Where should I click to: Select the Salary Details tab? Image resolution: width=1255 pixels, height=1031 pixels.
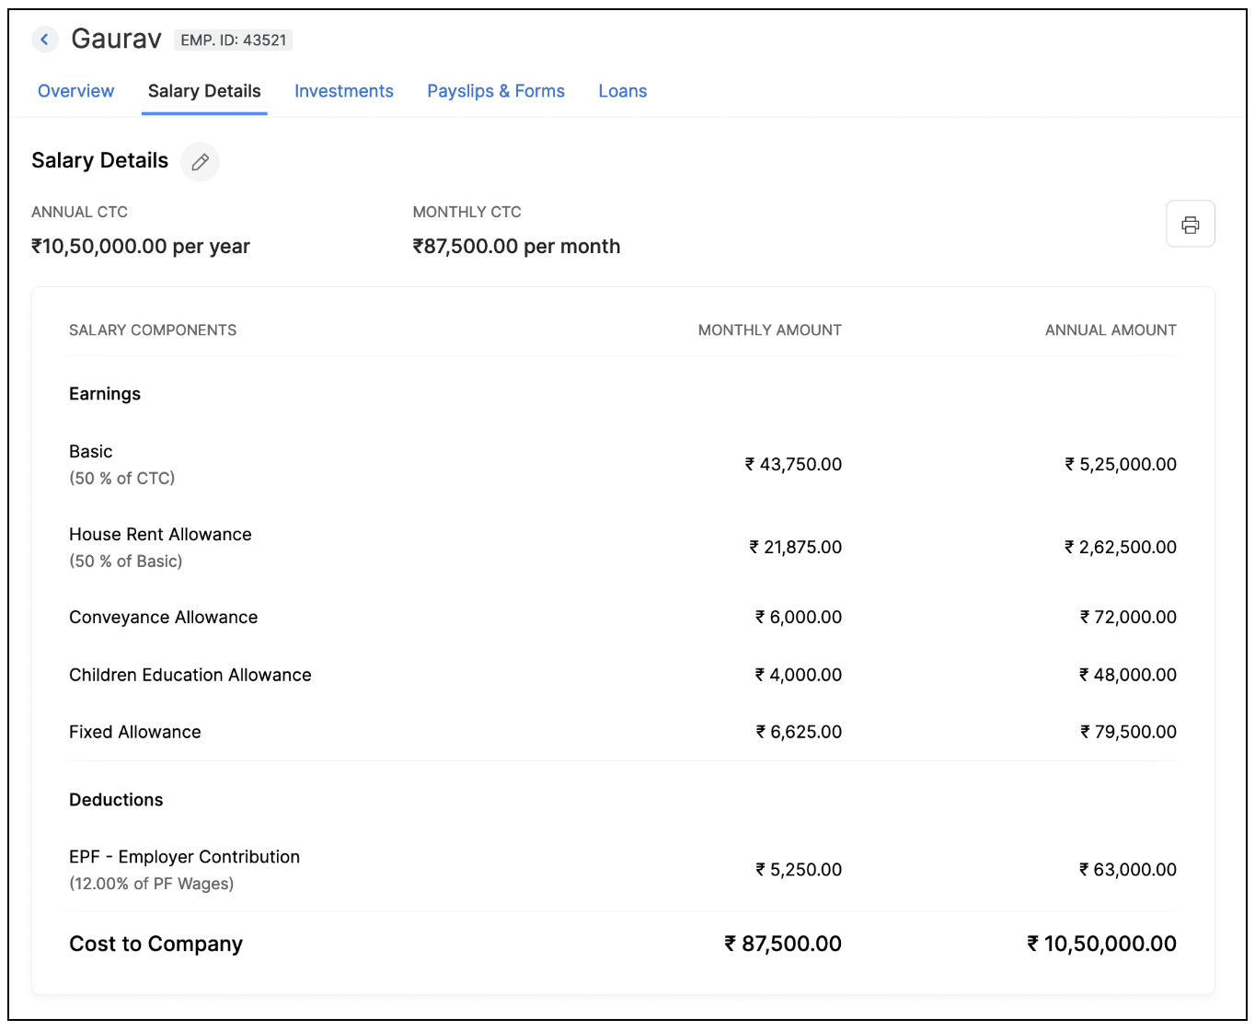point(204,91)
